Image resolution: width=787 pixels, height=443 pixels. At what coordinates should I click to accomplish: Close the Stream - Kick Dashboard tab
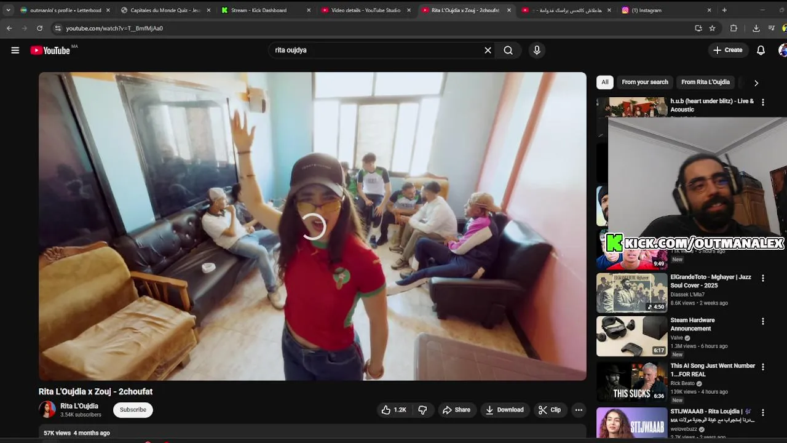coord(309,10)
